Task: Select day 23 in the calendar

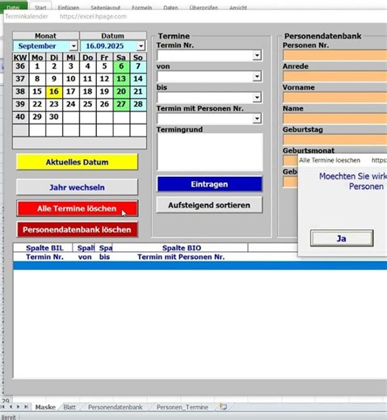Action: (54, 104)
